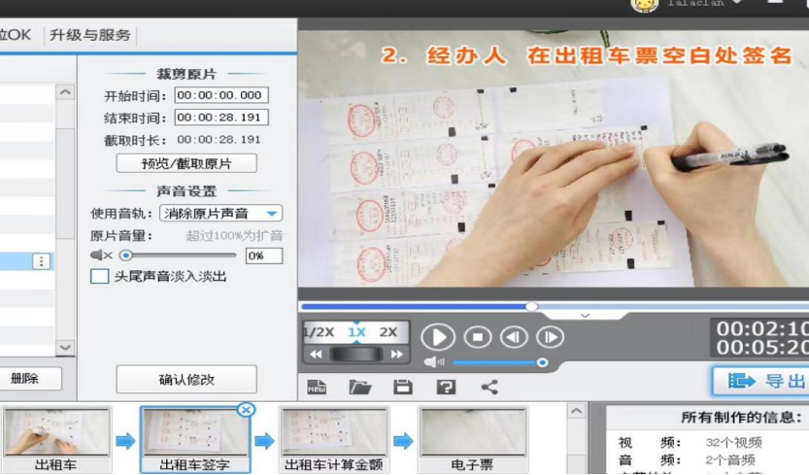The height and width of the screenshot is (475, 809).
Task: Click the stop playback button
Action: point(477,337)
